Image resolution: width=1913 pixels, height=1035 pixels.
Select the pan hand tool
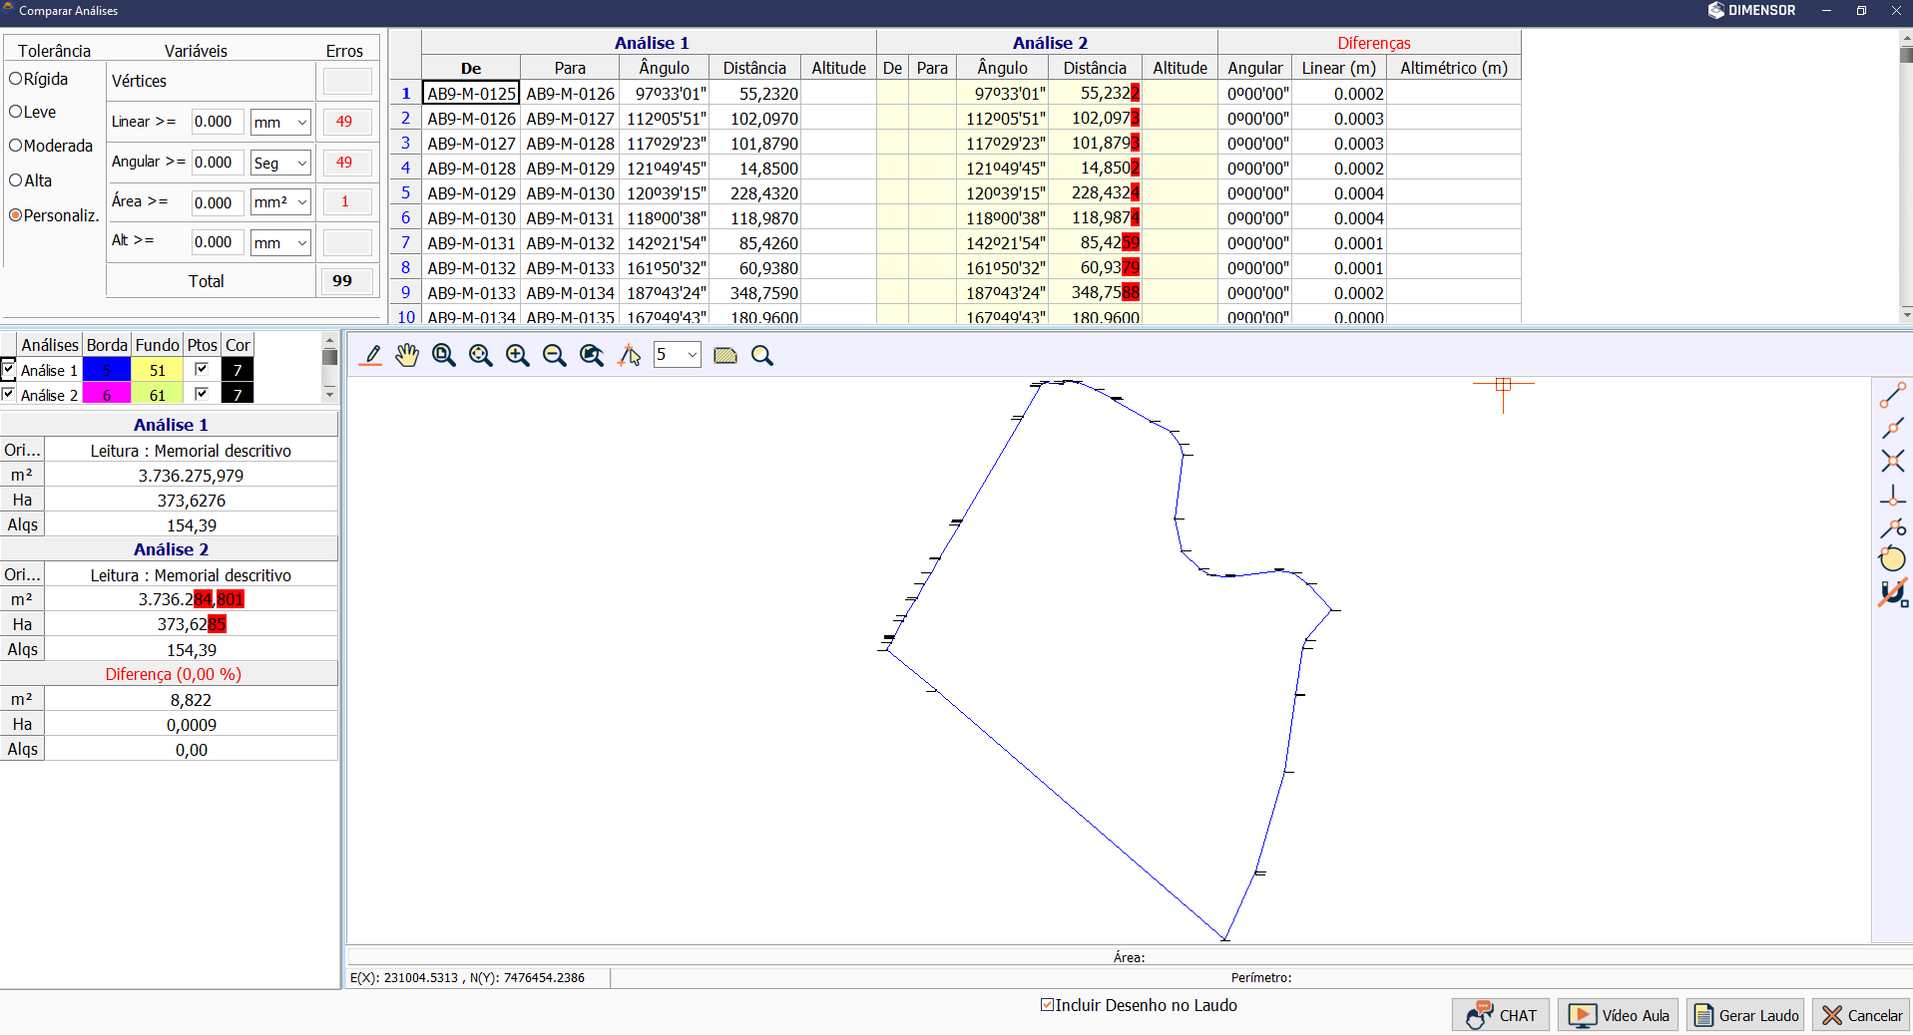pyautogui.click(x=407, y=356)
